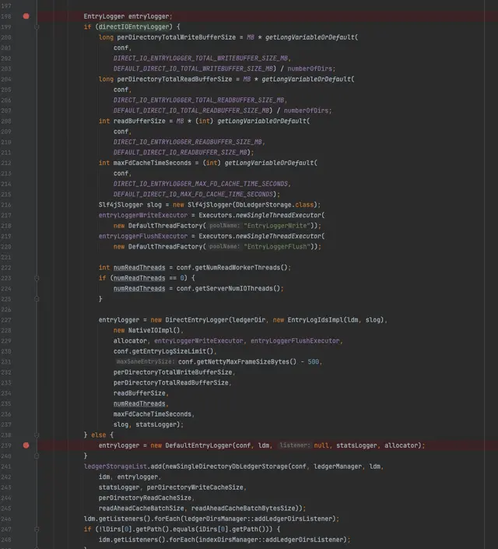Click 'DbLedgerStorage.class' in the Slf4jSlogger constructor
Screen dimensions: 498x549
[275, 205]
